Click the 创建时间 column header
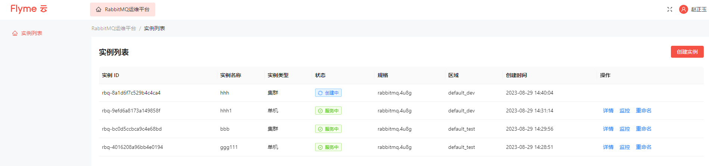The width and height of the screenshot is (709, 166). pyautogui.click(x=516, y=76)
